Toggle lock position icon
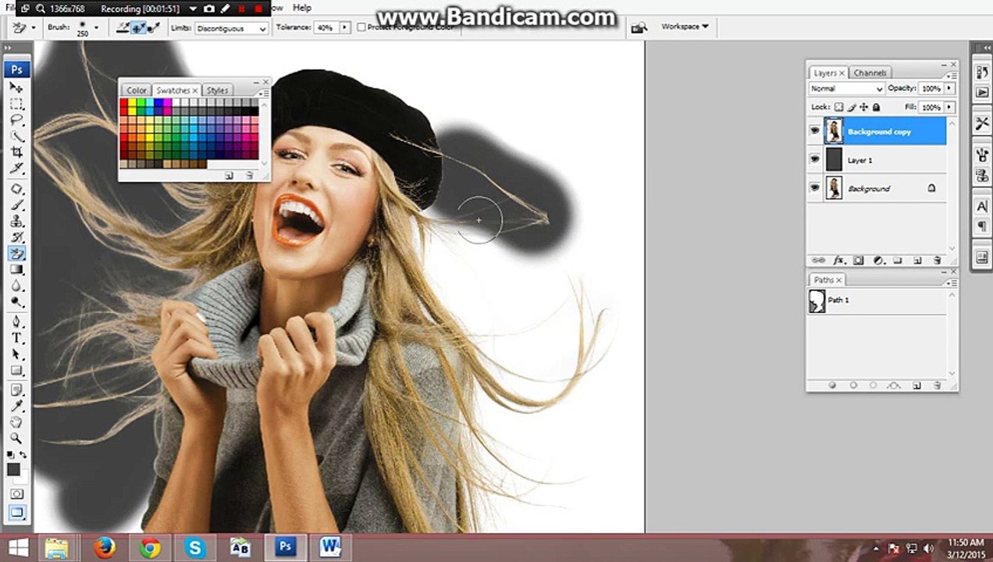The height and width of the screenshot is (562, 993). pos(863,107)
